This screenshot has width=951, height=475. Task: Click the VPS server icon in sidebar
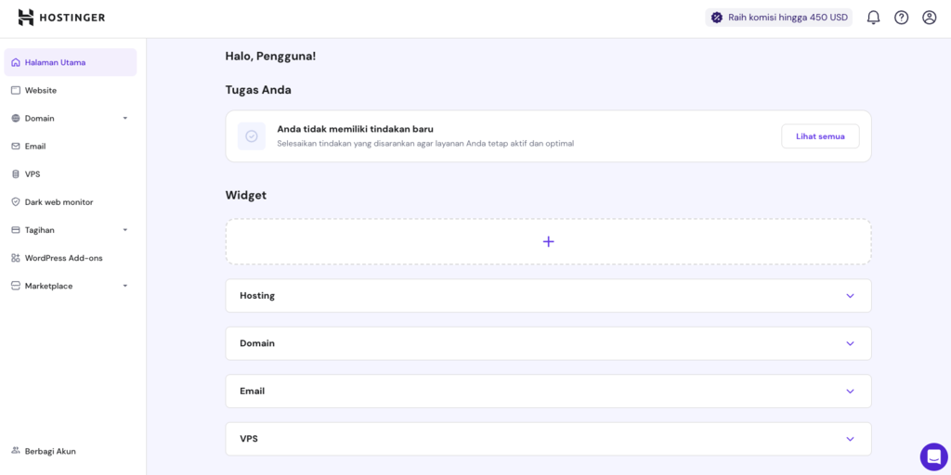click(x=16, y=174)
